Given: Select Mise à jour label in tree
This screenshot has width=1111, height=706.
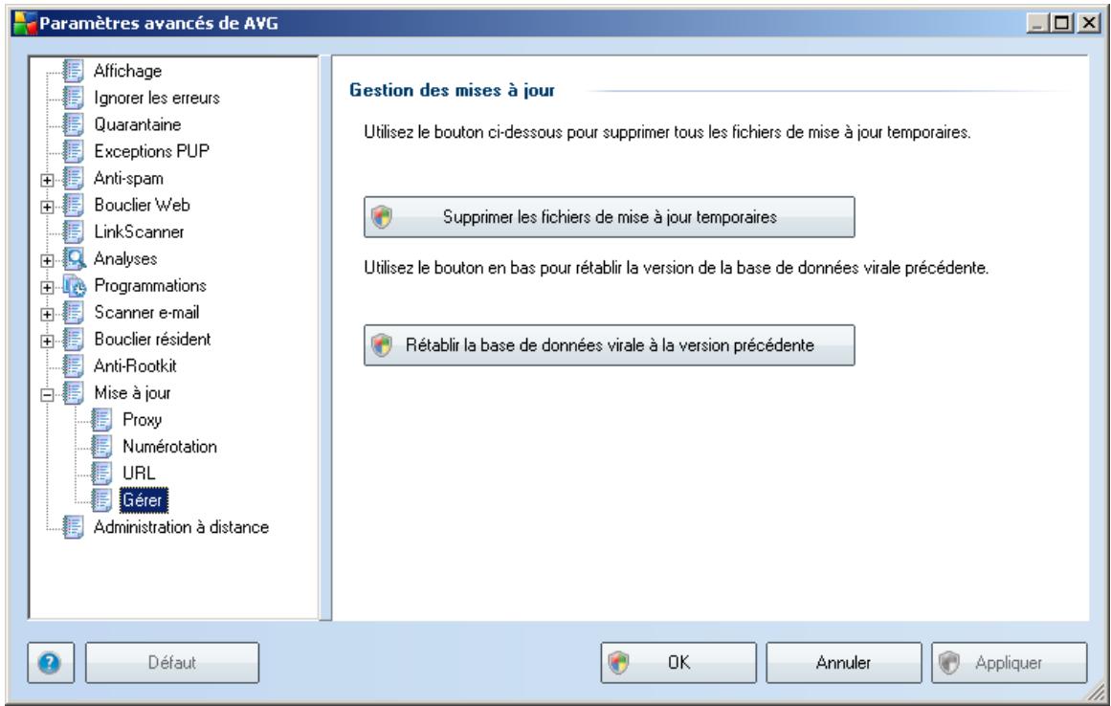Looking at the screenshot, I should 132,393.
